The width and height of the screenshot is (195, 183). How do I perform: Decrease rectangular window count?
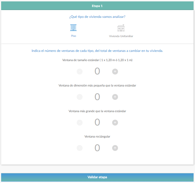(x=80, y=148)
